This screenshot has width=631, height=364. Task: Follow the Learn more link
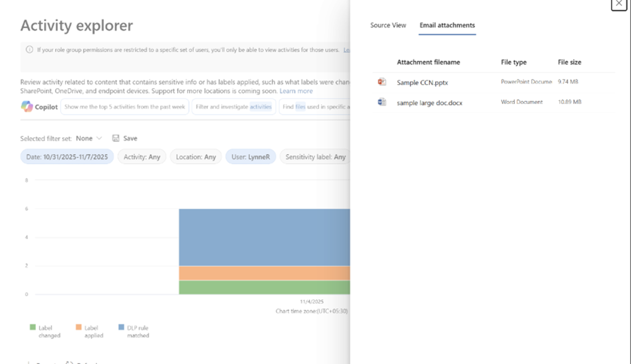296,91
